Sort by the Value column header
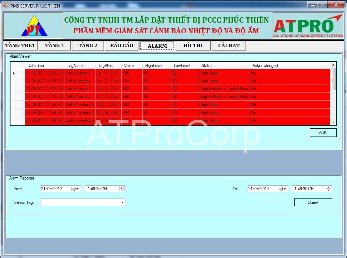The width and height of the screenshot is (347, 258). coord(132,66)
